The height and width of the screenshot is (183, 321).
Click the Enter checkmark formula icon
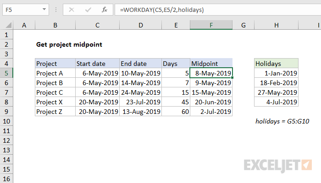(x=88, y=10)
